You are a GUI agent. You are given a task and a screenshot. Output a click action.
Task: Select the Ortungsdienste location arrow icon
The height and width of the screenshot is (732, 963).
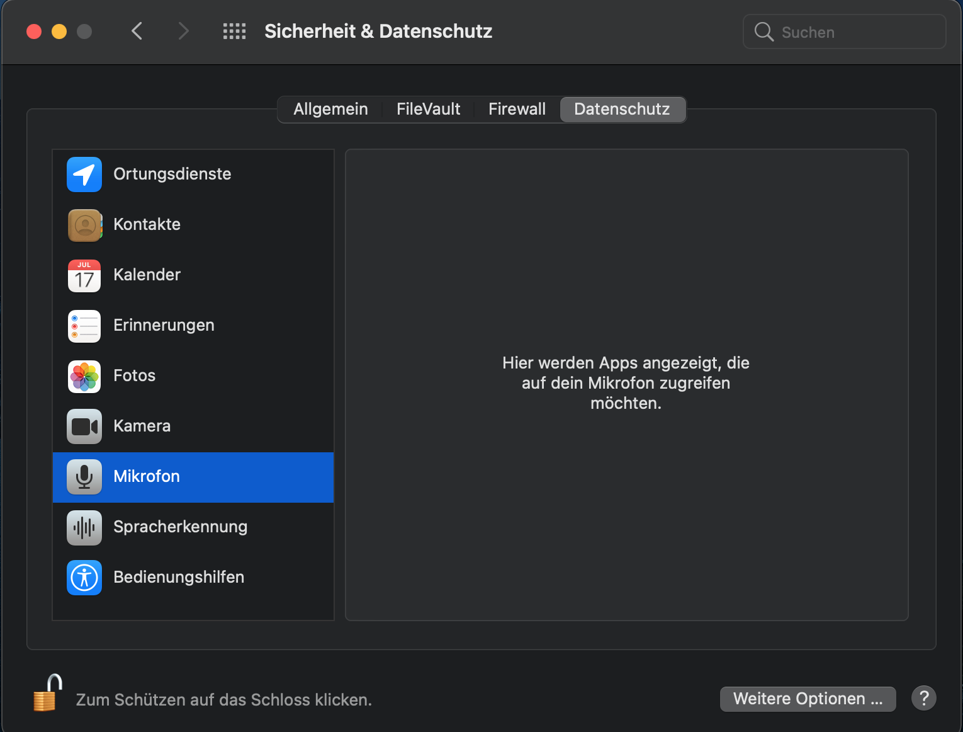tap(84, 174)
